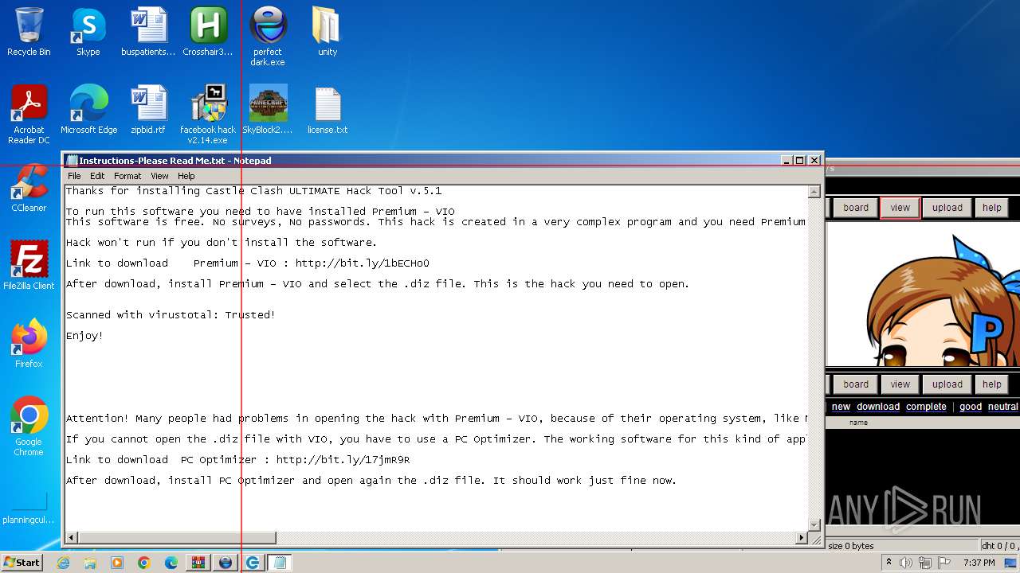
Task: Open FileZilla Client shortcut
Action: pos(29,266)
